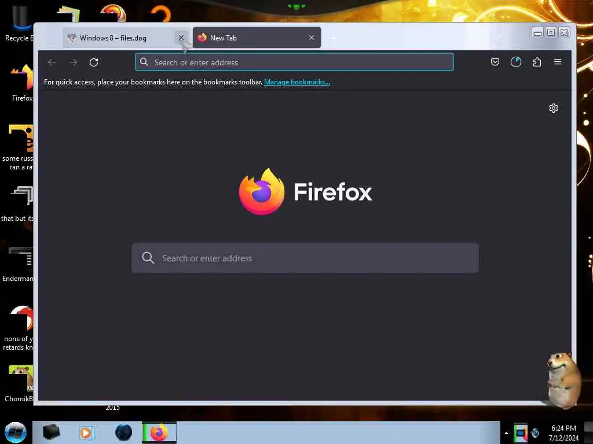Select the Firefox taskbar button
This screenshot has width=593, height=444.
click(x=159, y=432)
